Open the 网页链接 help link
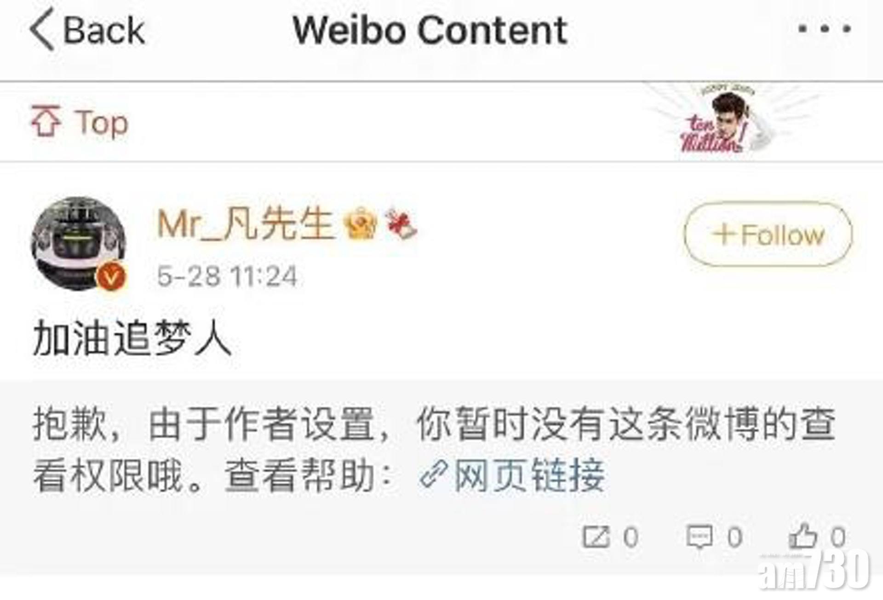883x600 pixels. (529, 475)
